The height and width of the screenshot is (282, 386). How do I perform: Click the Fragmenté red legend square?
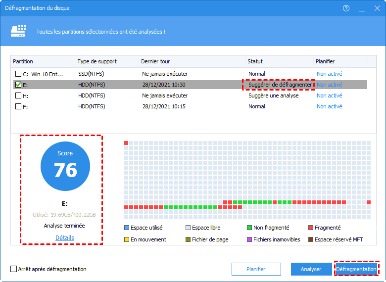311,228
